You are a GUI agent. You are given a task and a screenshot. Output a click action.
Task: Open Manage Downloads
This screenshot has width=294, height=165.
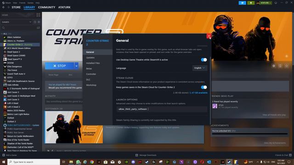pyautogui.click(x=146, y=155)
